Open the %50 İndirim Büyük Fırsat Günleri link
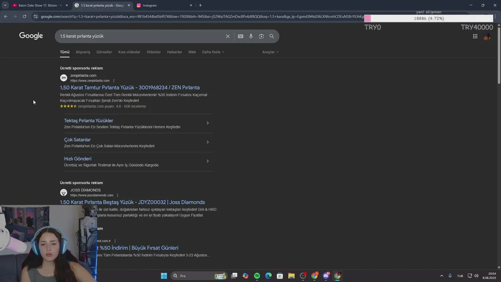 click(138, 248)
